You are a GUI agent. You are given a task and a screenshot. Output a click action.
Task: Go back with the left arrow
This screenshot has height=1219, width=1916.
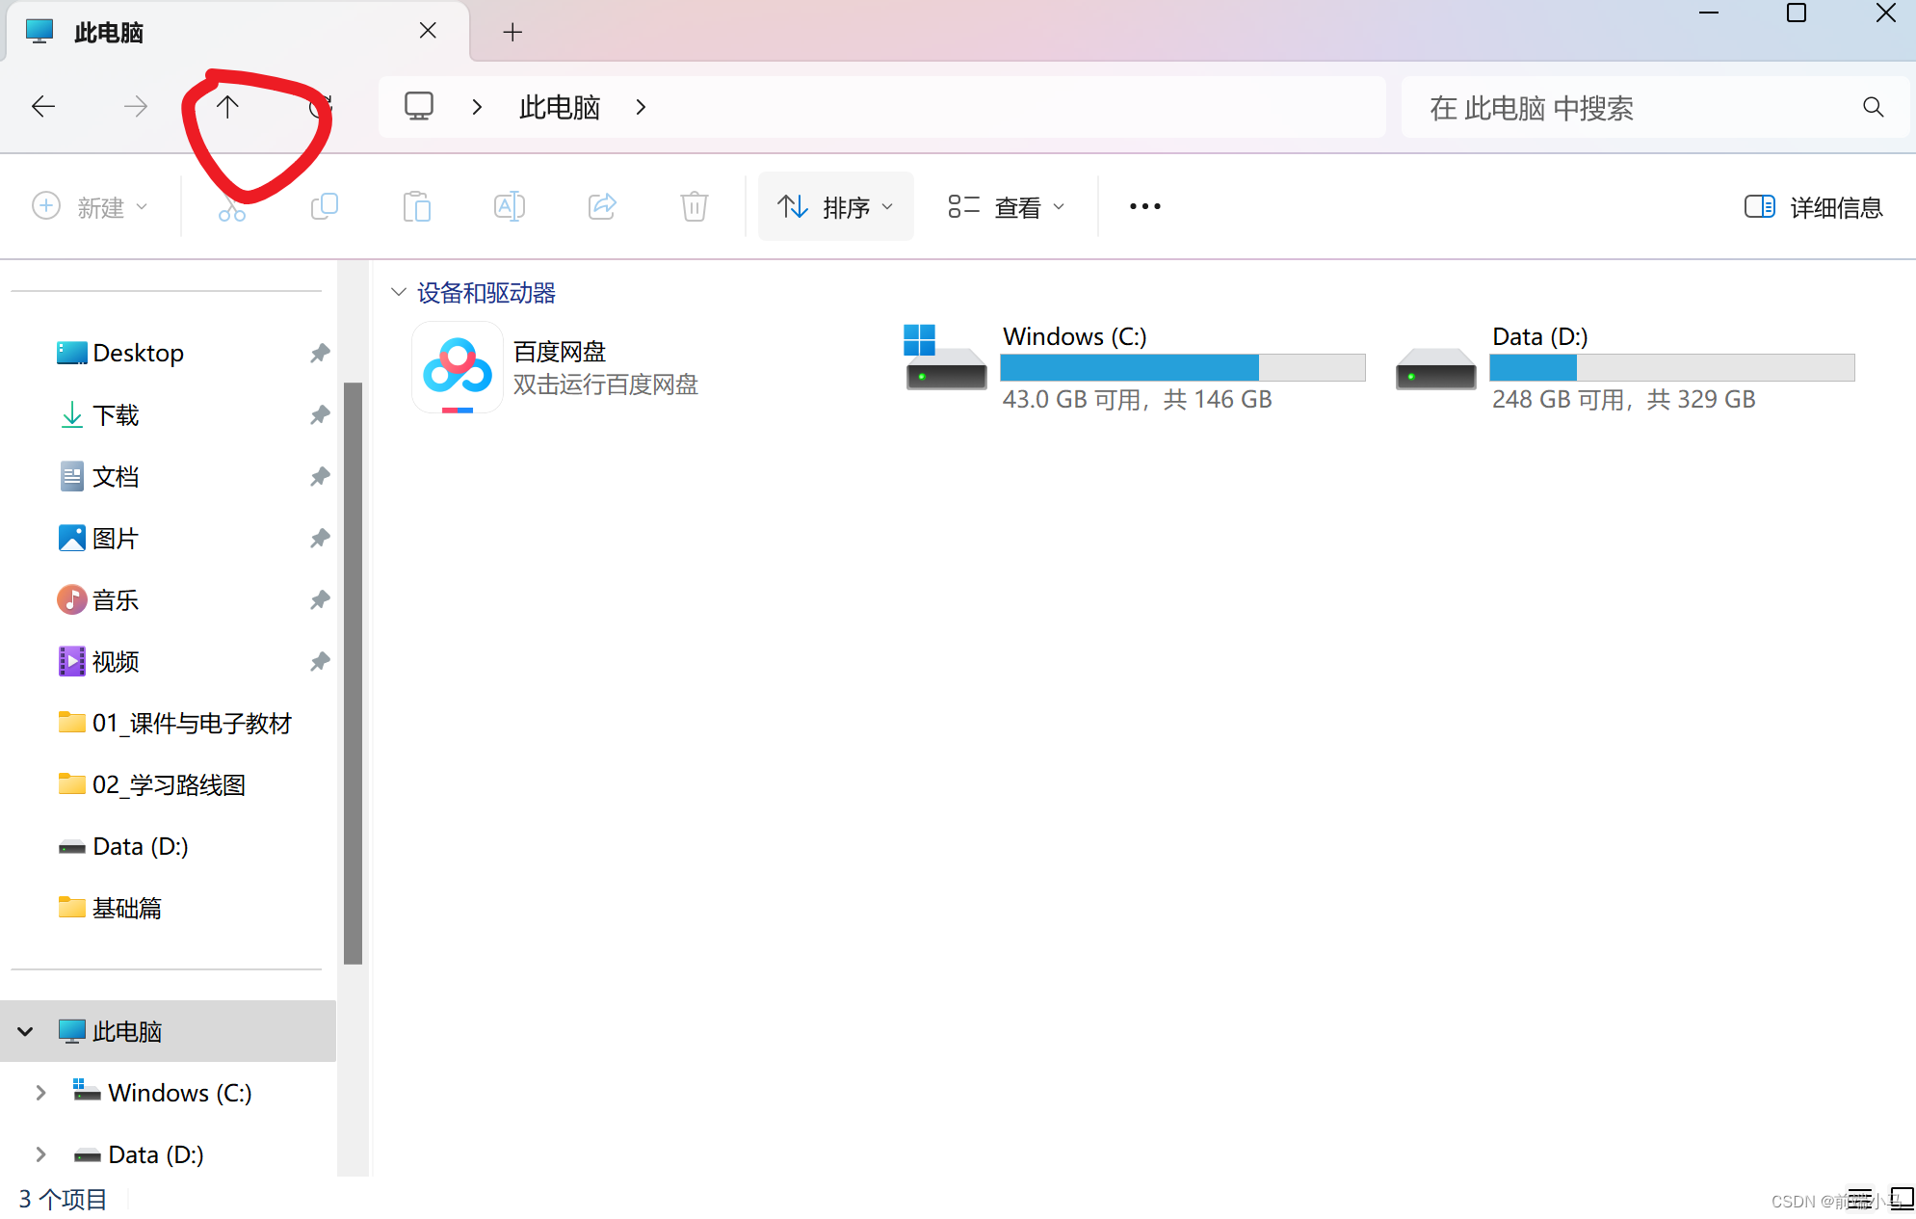coord(43,107)
